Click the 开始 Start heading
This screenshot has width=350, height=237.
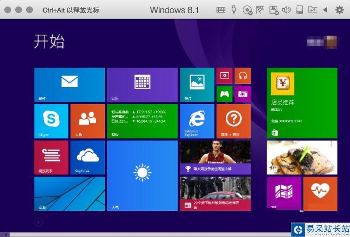click(49, 41)
